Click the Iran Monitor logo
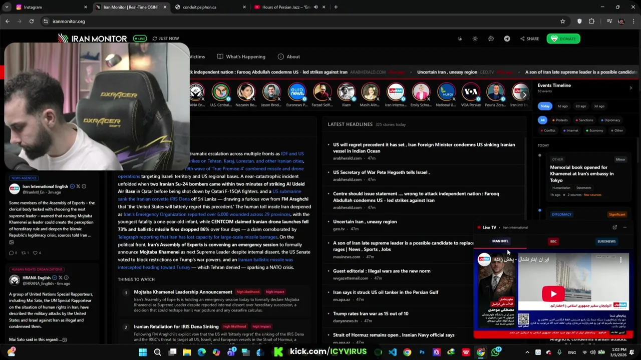This screenshot has height=360, width=641. click(x=92, y=38)
